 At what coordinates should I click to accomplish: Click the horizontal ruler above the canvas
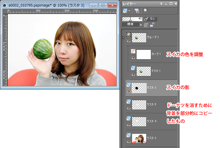[x=62, y=11]
